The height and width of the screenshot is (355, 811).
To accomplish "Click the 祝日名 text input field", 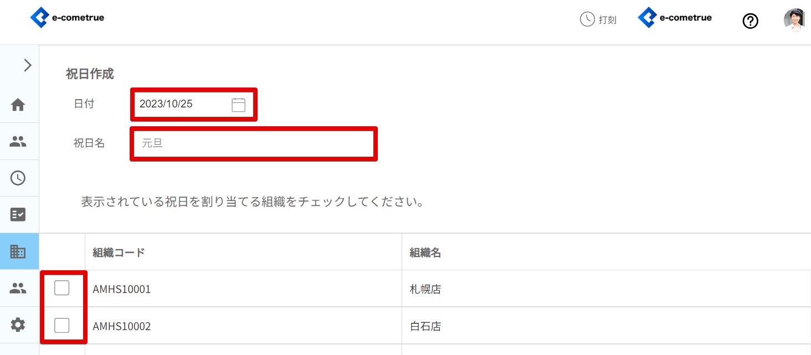I will click(x=253, y=143).
